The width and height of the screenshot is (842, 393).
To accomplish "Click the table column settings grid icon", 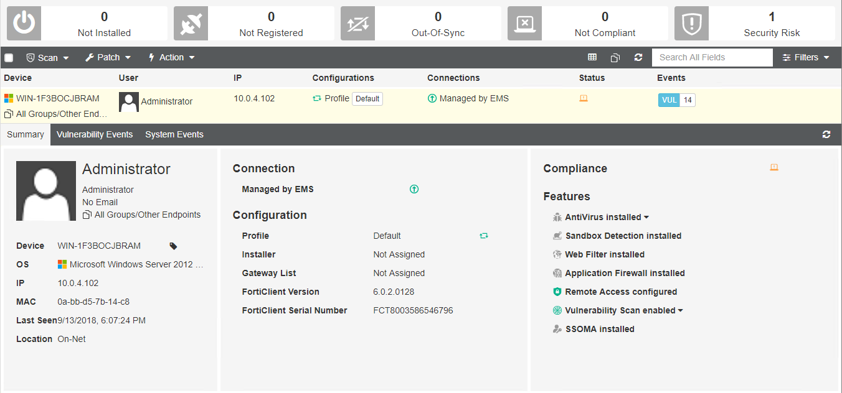I will point(592,57).
